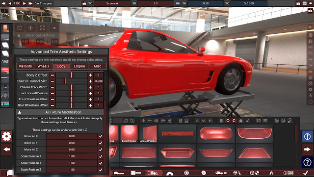Select the Angled Patches fixture thumbnail

click(148, 133)
